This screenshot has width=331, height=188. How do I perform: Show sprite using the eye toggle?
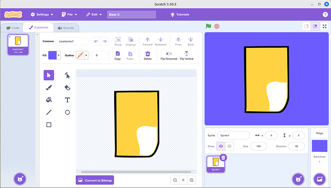click(x=221, y=146)
